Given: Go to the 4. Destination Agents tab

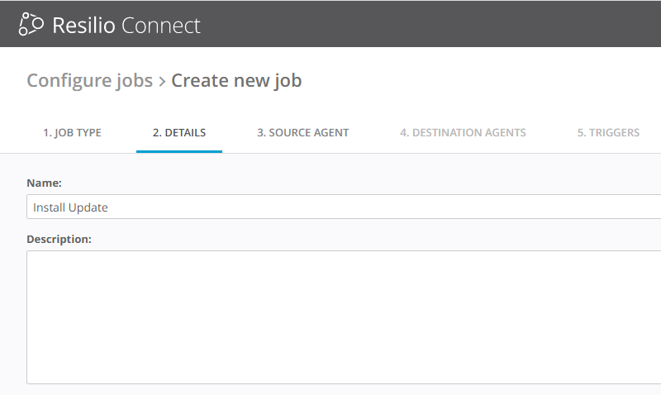Looking at the screenshot, I should pyautogui.click(x=463, y=132).
